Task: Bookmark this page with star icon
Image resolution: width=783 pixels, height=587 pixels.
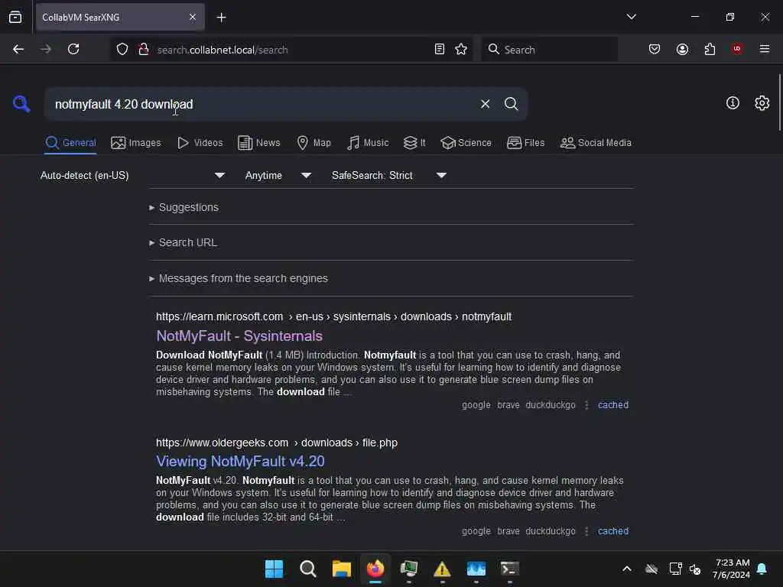Action: [461, 49]
